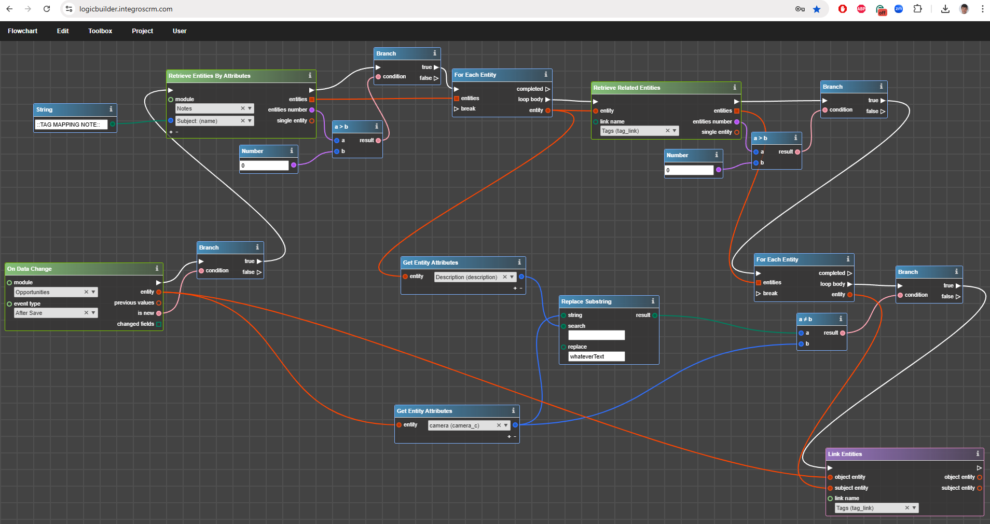Open the User menu
This screenshot has width=990, height=524.
180,31
